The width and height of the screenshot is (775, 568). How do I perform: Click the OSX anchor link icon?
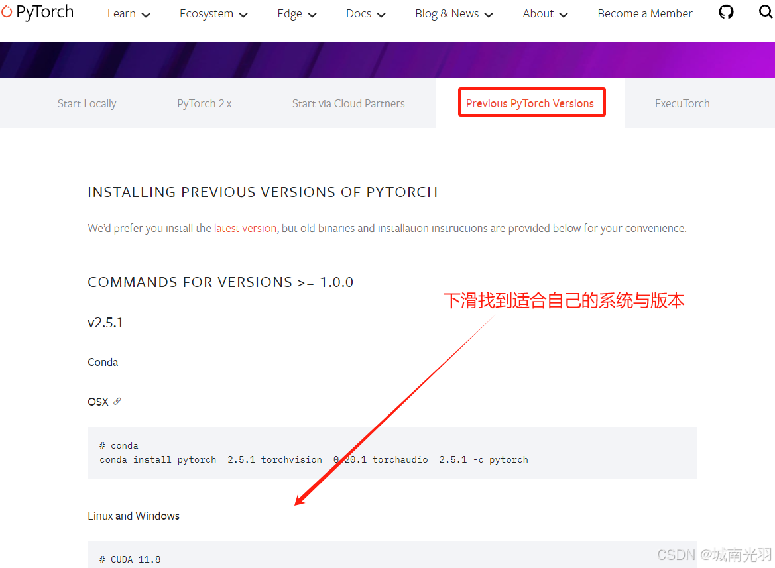click(x=117, y=401)
